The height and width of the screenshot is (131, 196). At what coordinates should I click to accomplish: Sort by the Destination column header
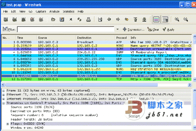pos(95,38)
